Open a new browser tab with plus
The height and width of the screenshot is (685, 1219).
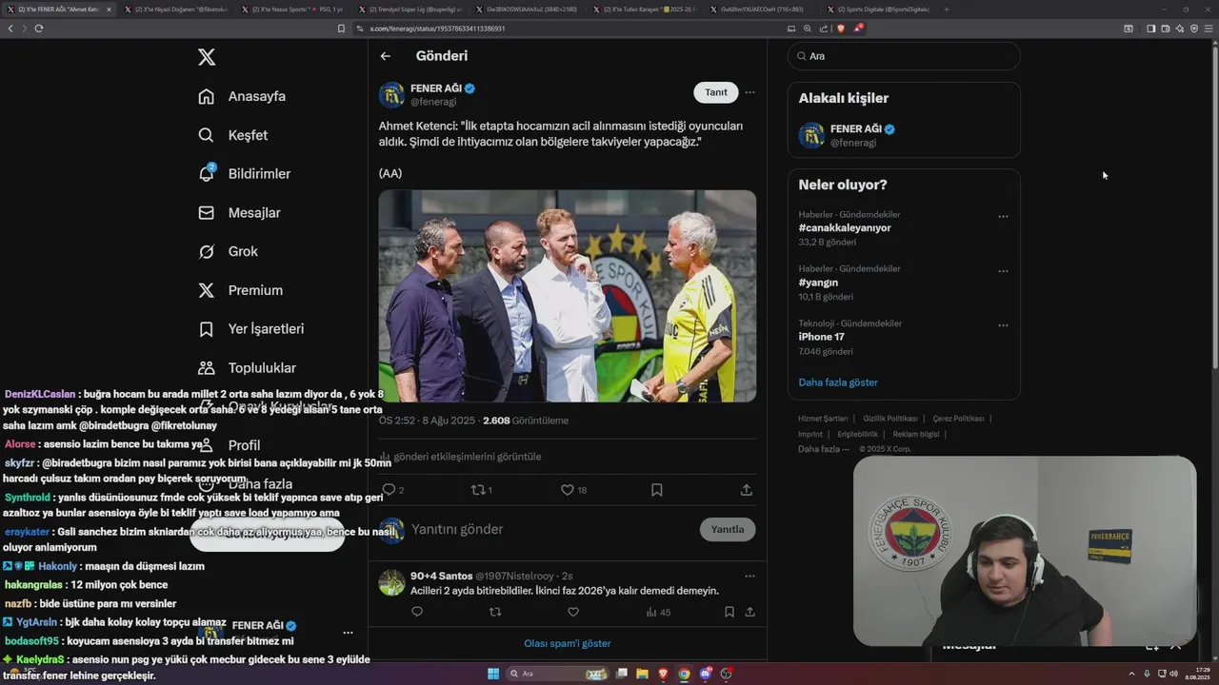click(946, 9)
